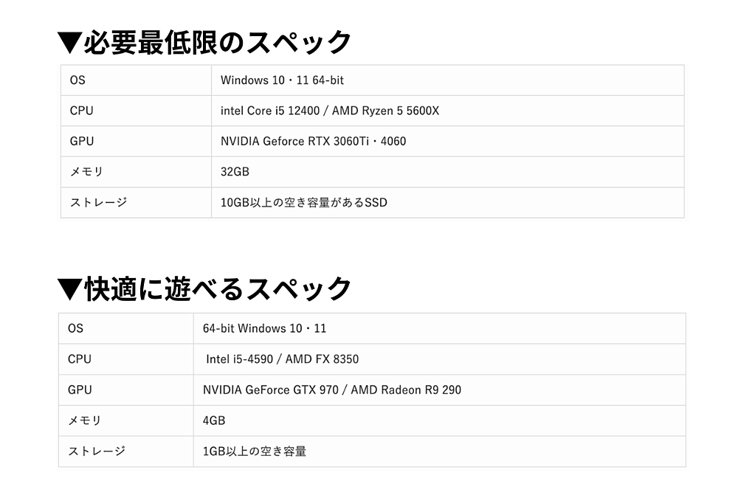The height and width of the screenshot is (492, 738).
Task: Click the 快適に遊べるスペック heading text
Action: 217,289
